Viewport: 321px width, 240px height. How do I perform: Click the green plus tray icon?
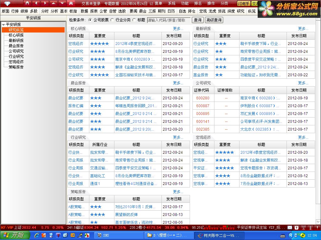[303, 235]
